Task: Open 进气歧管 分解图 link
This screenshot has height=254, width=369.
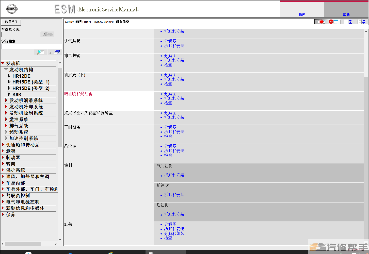Action: click(x=170, y=41)
